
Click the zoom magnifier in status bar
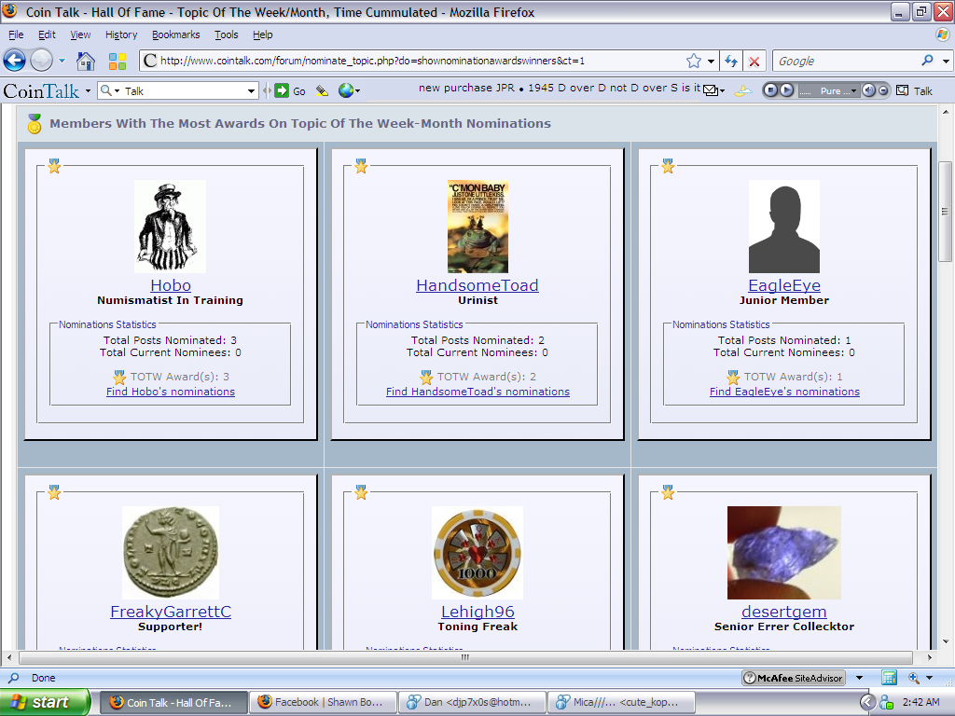pos(914,678)
